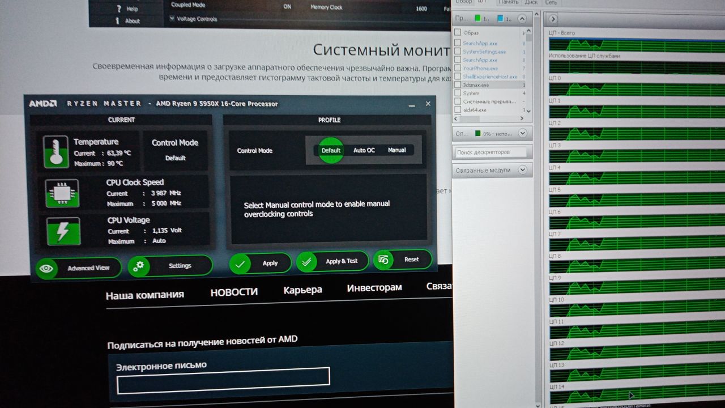Screen dimensions: 725x408
Task: Open Advanced View with the eye button
Action: [x=78, y=268]
